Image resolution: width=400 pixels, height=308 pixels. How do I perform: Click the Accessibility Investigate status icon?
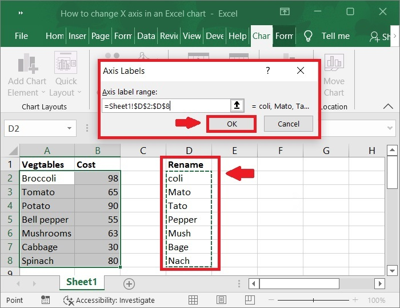point(69,301)
